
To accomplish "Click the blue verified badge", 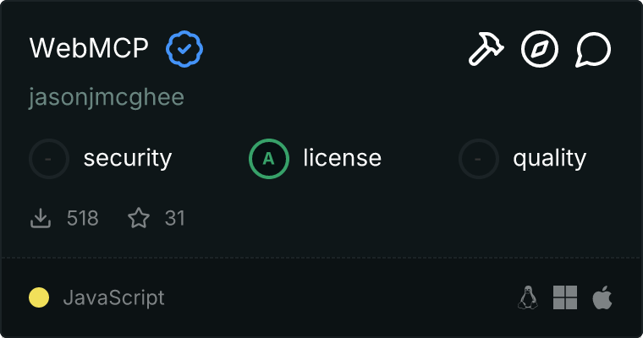I will tap(184, 49).
